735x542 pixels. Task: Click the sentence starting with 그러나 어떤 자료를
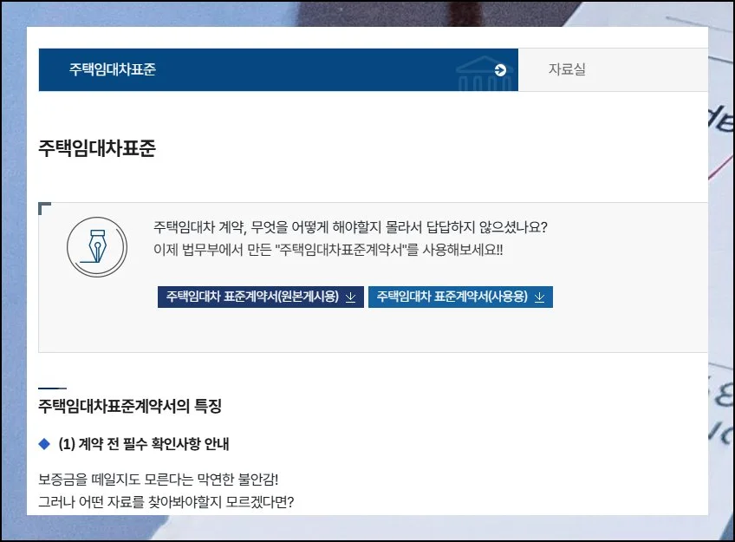pyautogui.click(x=166, y=501)
